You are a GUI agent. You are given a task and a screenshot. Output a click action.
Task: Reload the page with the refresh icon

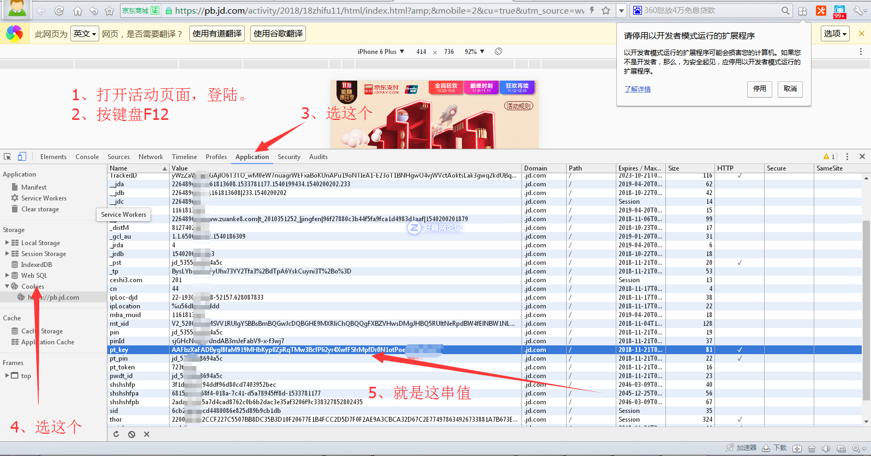pos(59,10)
